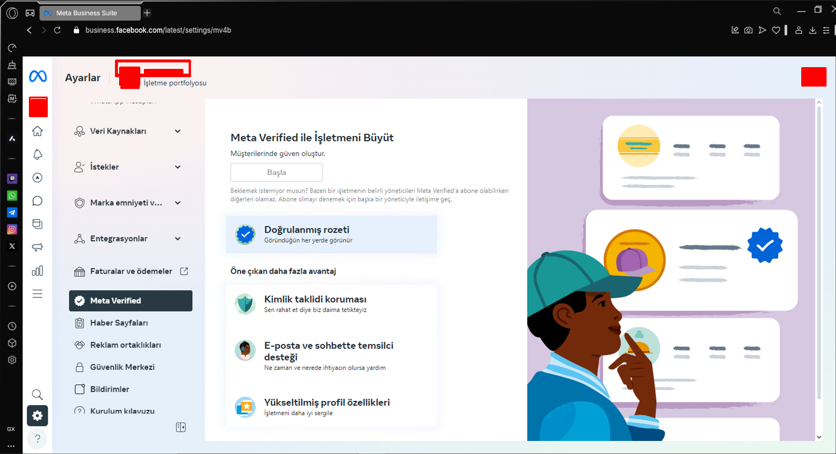836x454 pixels.
Task: Open the Easy Setup sliders icon
Action: click(826, 30)
